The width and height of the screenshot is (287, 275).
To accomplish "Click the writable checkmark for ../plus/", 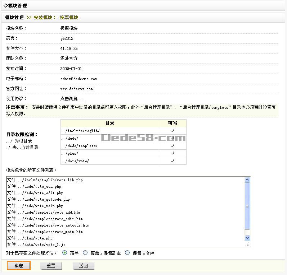I will point(172,153).
